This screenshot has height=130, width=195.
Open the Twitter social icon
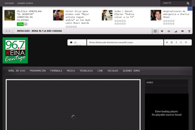(167, 42)
